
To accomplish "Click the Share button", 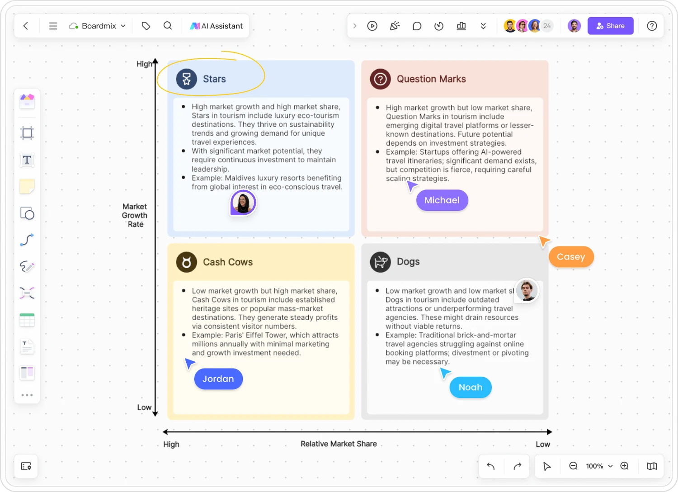I will coord(611,26).
